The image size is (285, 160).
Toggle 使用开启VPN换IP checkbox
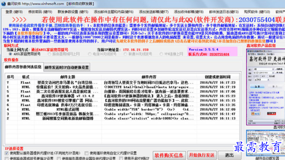pos(121,158)
